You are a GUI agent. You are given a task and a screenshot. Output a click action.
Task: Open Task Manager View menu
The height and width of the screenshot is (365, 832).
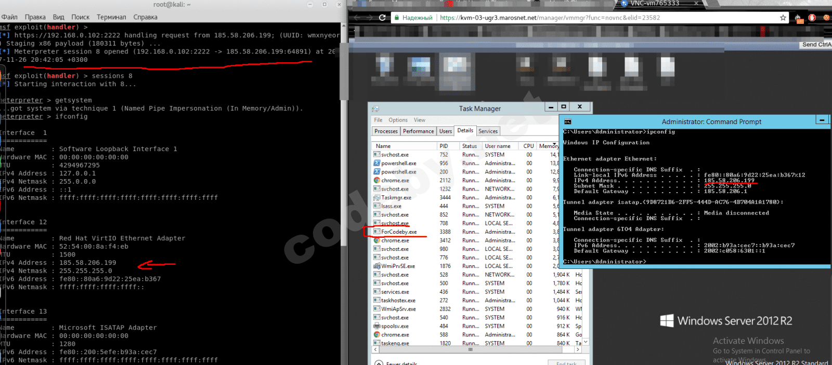[x=420, y=120]
